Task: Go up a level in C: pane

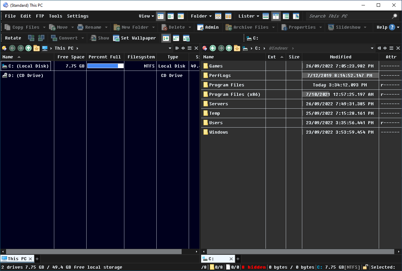Action: (x=229, y=48)
